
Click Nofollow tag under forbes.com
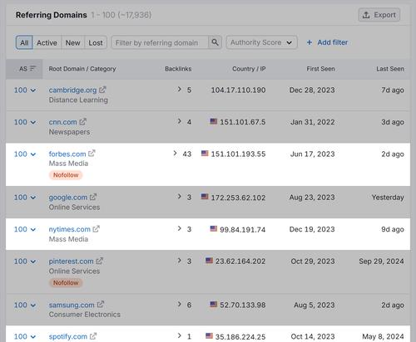pos(66,175)
